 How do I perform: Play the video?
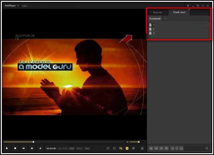point(7,148)
